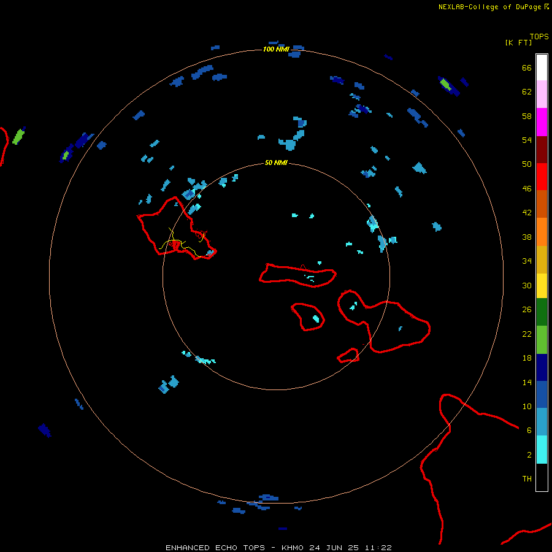The height and width of the screenshot is (552, 552).
Task: Select the light orange legend swatch
Action: click(x=542, y=232)
